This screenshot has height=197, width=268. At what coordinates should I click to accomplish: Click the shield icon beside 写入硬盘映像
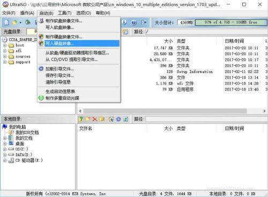(x=41, y=43)
